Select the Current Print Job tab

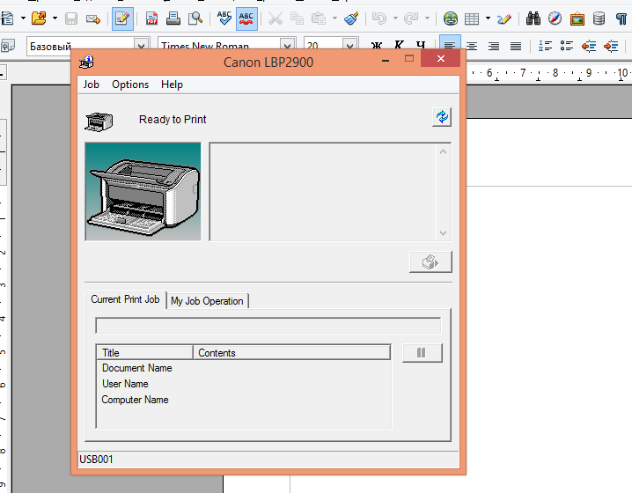pos(125,299)
